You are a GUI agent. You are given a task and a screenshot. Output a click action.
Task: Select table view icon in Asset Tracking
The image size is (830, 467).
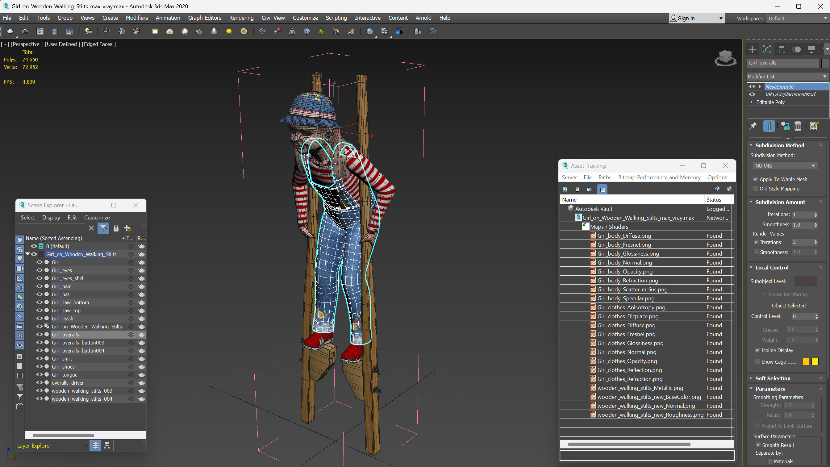(602, 190)
